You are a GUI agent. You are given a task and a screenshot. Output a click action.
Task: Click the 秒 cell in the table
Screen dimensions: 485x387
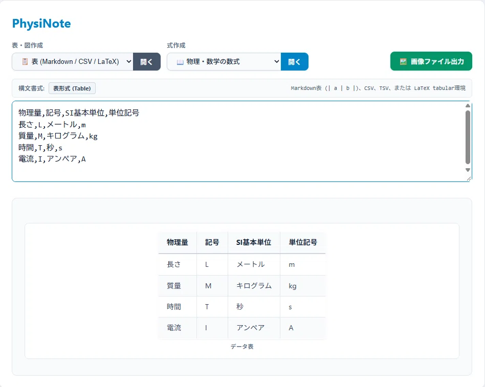tap(254, 307)
